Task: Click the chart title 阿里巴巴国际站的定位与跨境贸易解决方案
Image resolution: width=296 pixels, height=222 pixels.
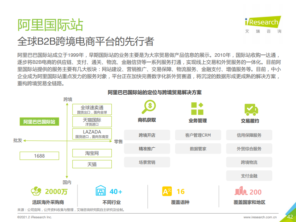Action: coord(154,92)
